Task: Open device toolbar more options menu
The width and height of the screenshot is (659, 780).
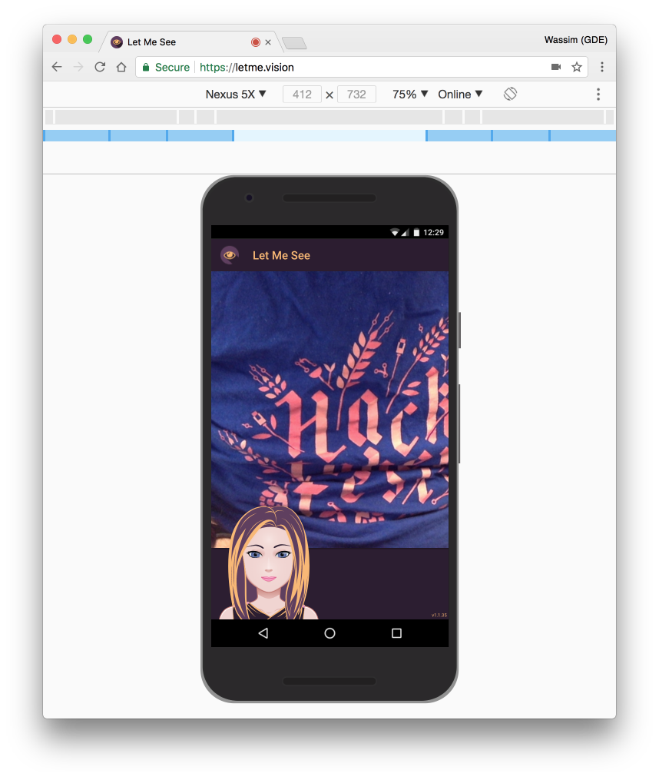Action: pyautogui.click(x=598, y=94)
